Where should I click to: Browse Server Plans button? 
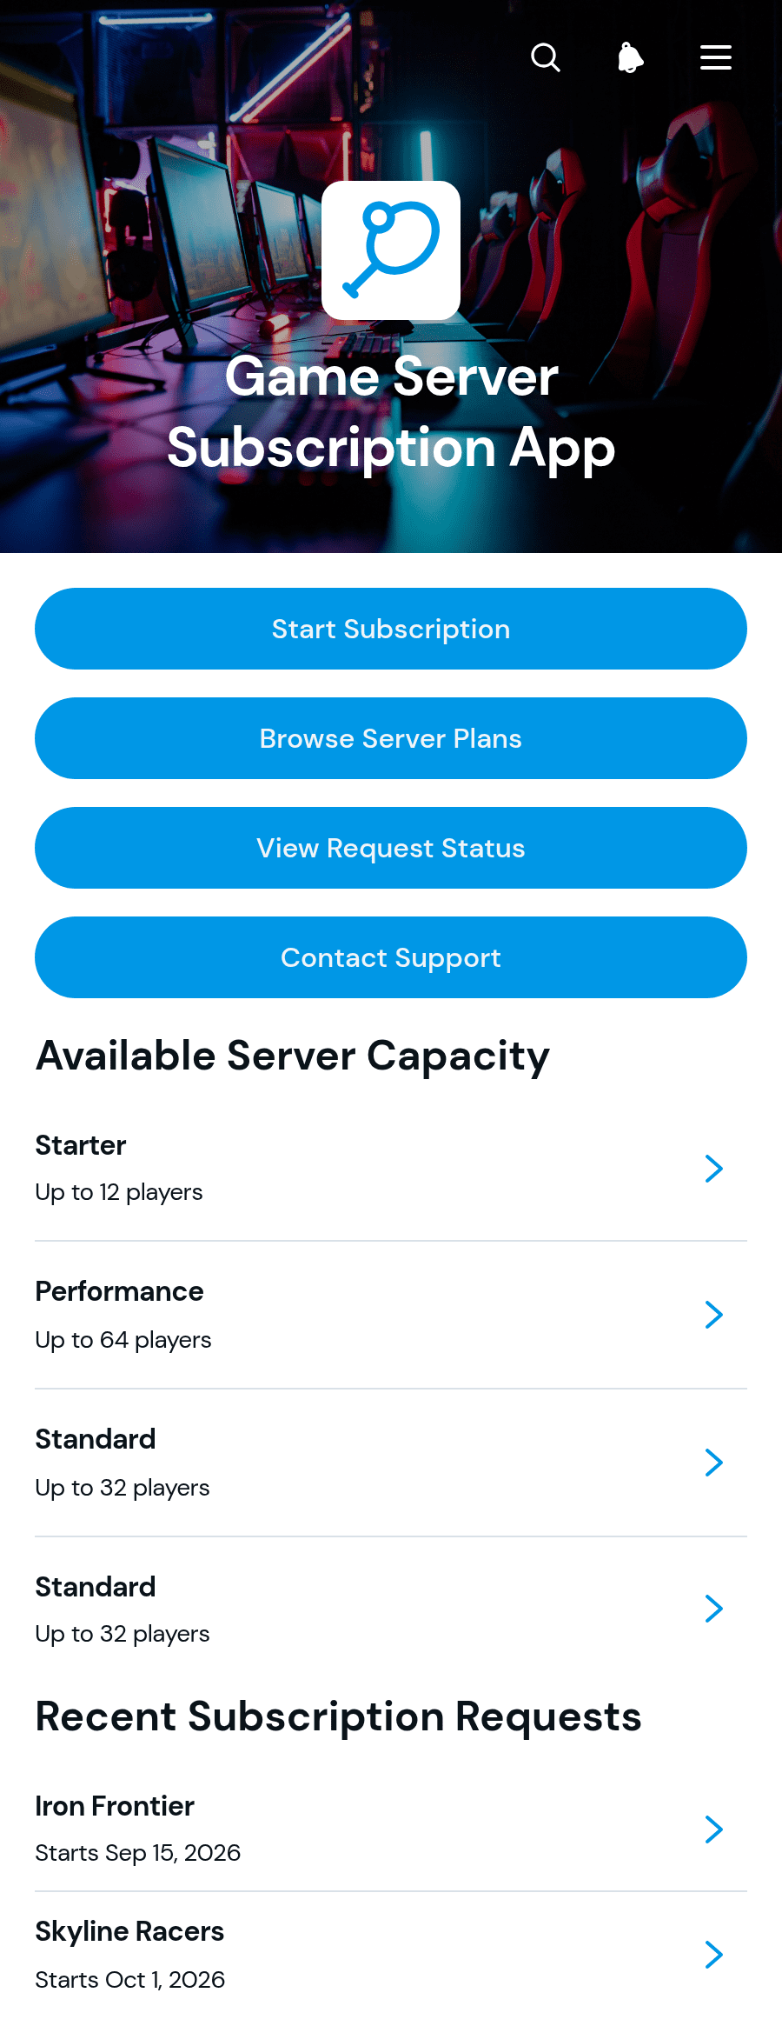pyautogui.click(x=391, y=738)
